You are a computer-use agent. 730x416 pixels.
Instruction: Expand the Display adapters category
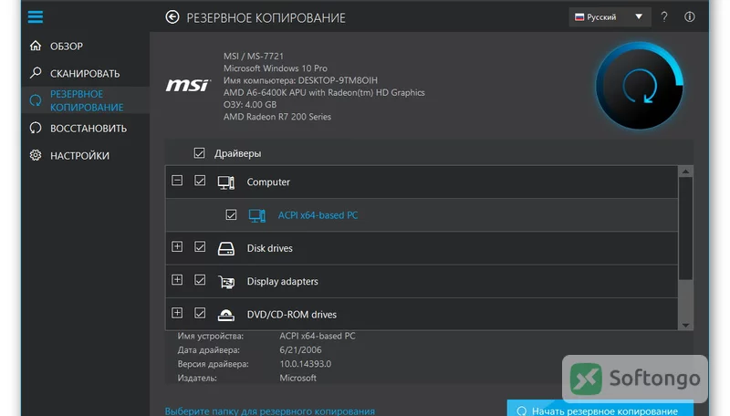(177, 279)
